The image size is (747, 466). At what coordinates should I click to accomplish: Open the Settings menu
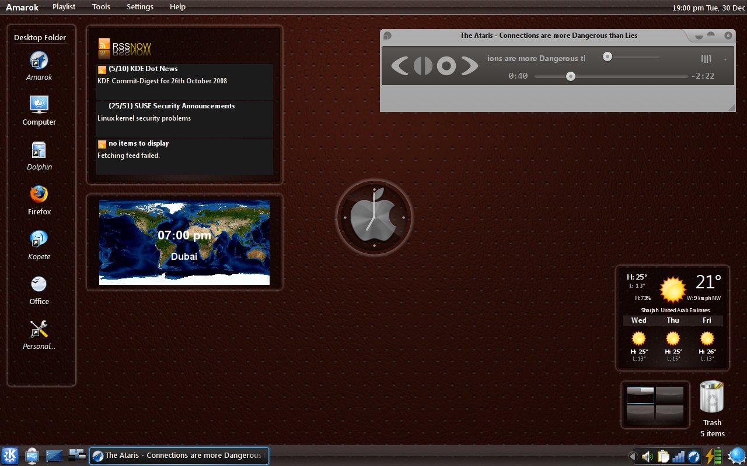140,7
